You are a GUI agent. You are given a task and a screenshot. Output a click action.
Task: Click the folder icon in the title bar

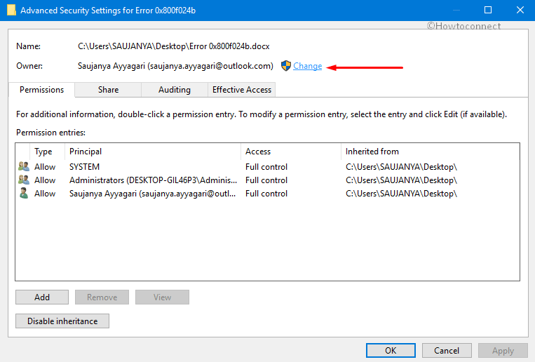11,10
